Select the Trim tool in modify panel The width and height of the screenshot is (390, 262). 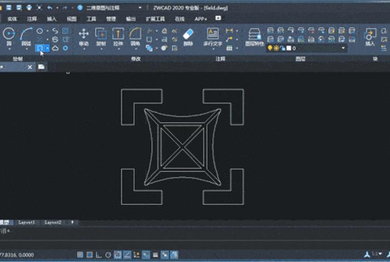coord(149,31)
